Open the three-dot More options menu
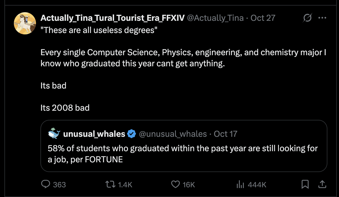This screenshot has height=197, width=339. tap(322, 18)
